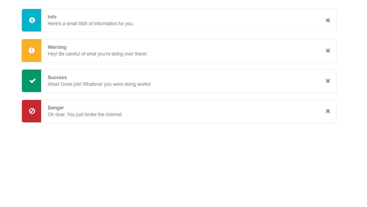Click the green checkmark icon on Success alert
This screenshot has width=367, height=207.
pos(32,81)
